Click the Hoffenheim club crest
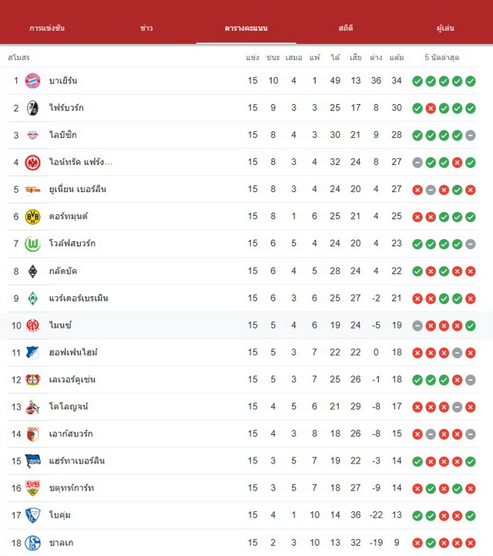 coord(32,352)
